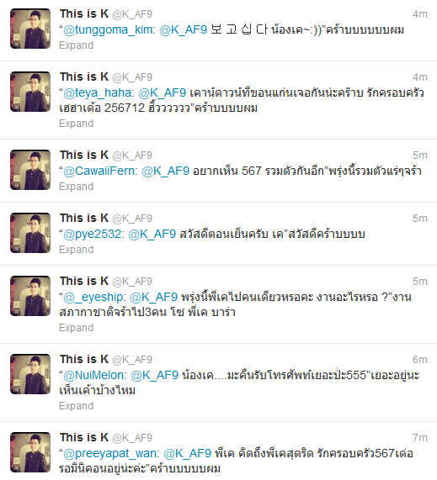Expand the tweet quoting @NuiMelon
The image size is (437, 480).
77,406
